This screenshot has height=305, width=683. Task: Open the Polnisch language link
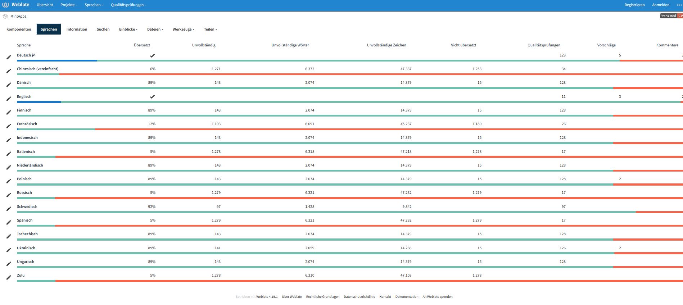pyautogui.click(x=24, y=179)
